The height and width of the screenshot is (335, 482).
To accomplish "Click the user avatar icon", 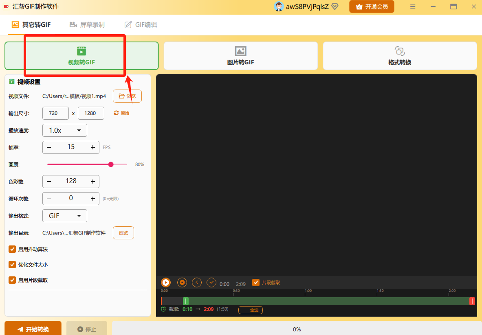I will tap(279, 7).
